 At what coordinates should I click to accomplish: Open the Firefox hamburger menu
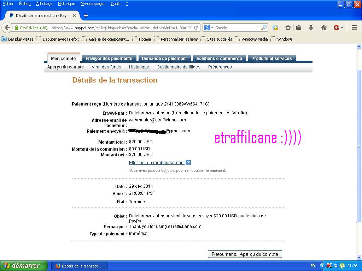click(355, 28)
